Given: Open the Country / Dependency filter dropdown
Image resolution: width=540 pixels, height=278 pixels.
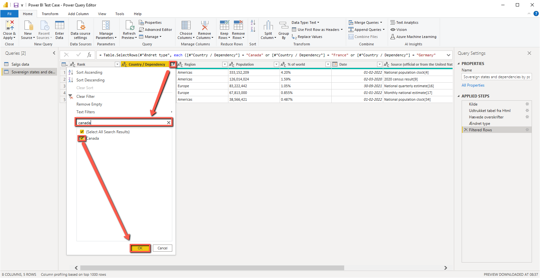Looking at the screenshot, I should [x=173, y=64].
